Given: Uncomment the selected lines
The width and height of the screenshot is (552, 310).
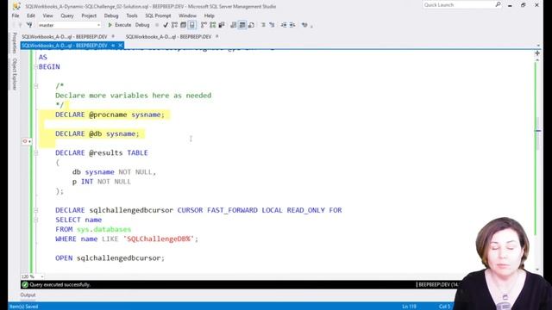Looking at the screenshot, I should [272, 25].
